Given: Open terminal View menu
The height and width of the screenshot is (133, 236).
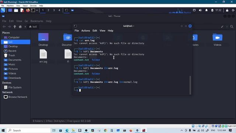Looking at the screenshot, I should tap(103, 31).
